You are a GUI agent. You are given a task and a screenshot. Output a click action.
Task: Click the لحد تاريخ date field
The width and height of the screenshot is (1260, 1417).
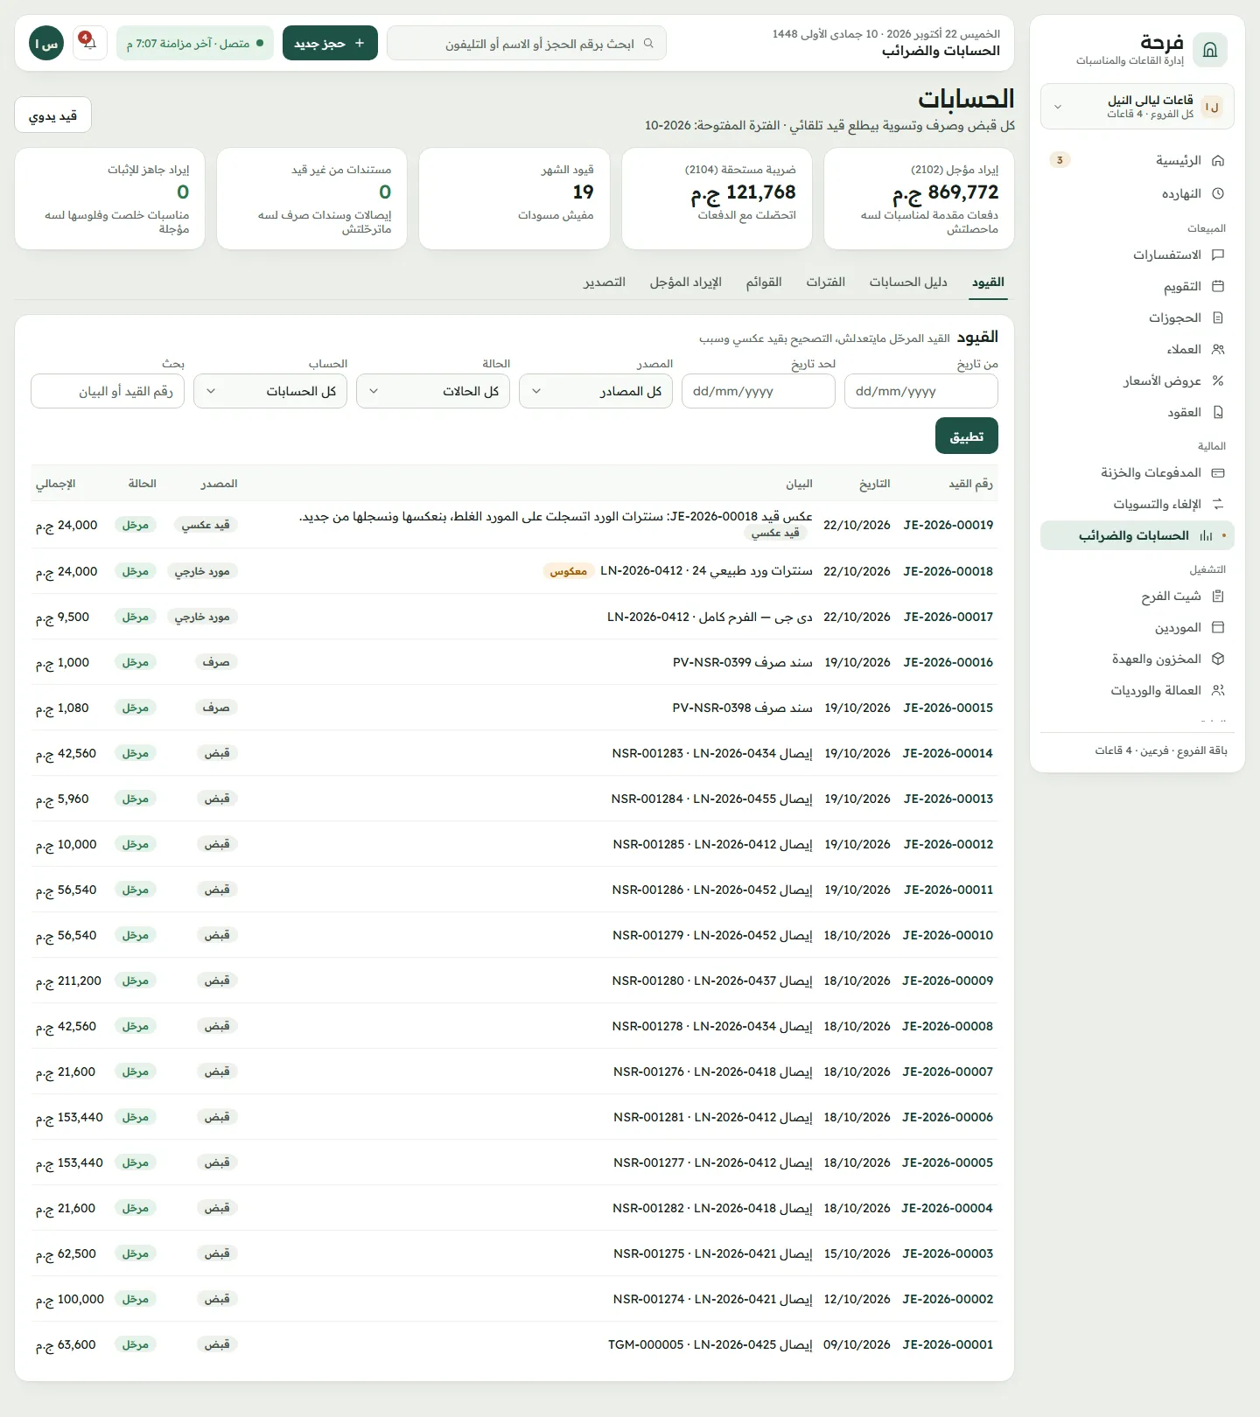click(759, 392)
